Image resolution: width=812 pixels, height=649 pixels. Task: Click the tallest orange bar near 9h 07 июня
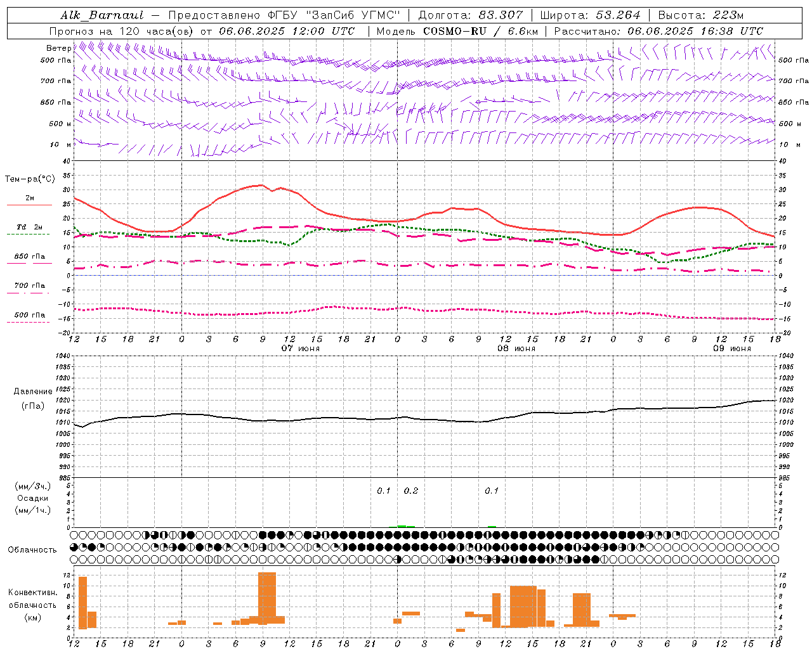[267, 598]
